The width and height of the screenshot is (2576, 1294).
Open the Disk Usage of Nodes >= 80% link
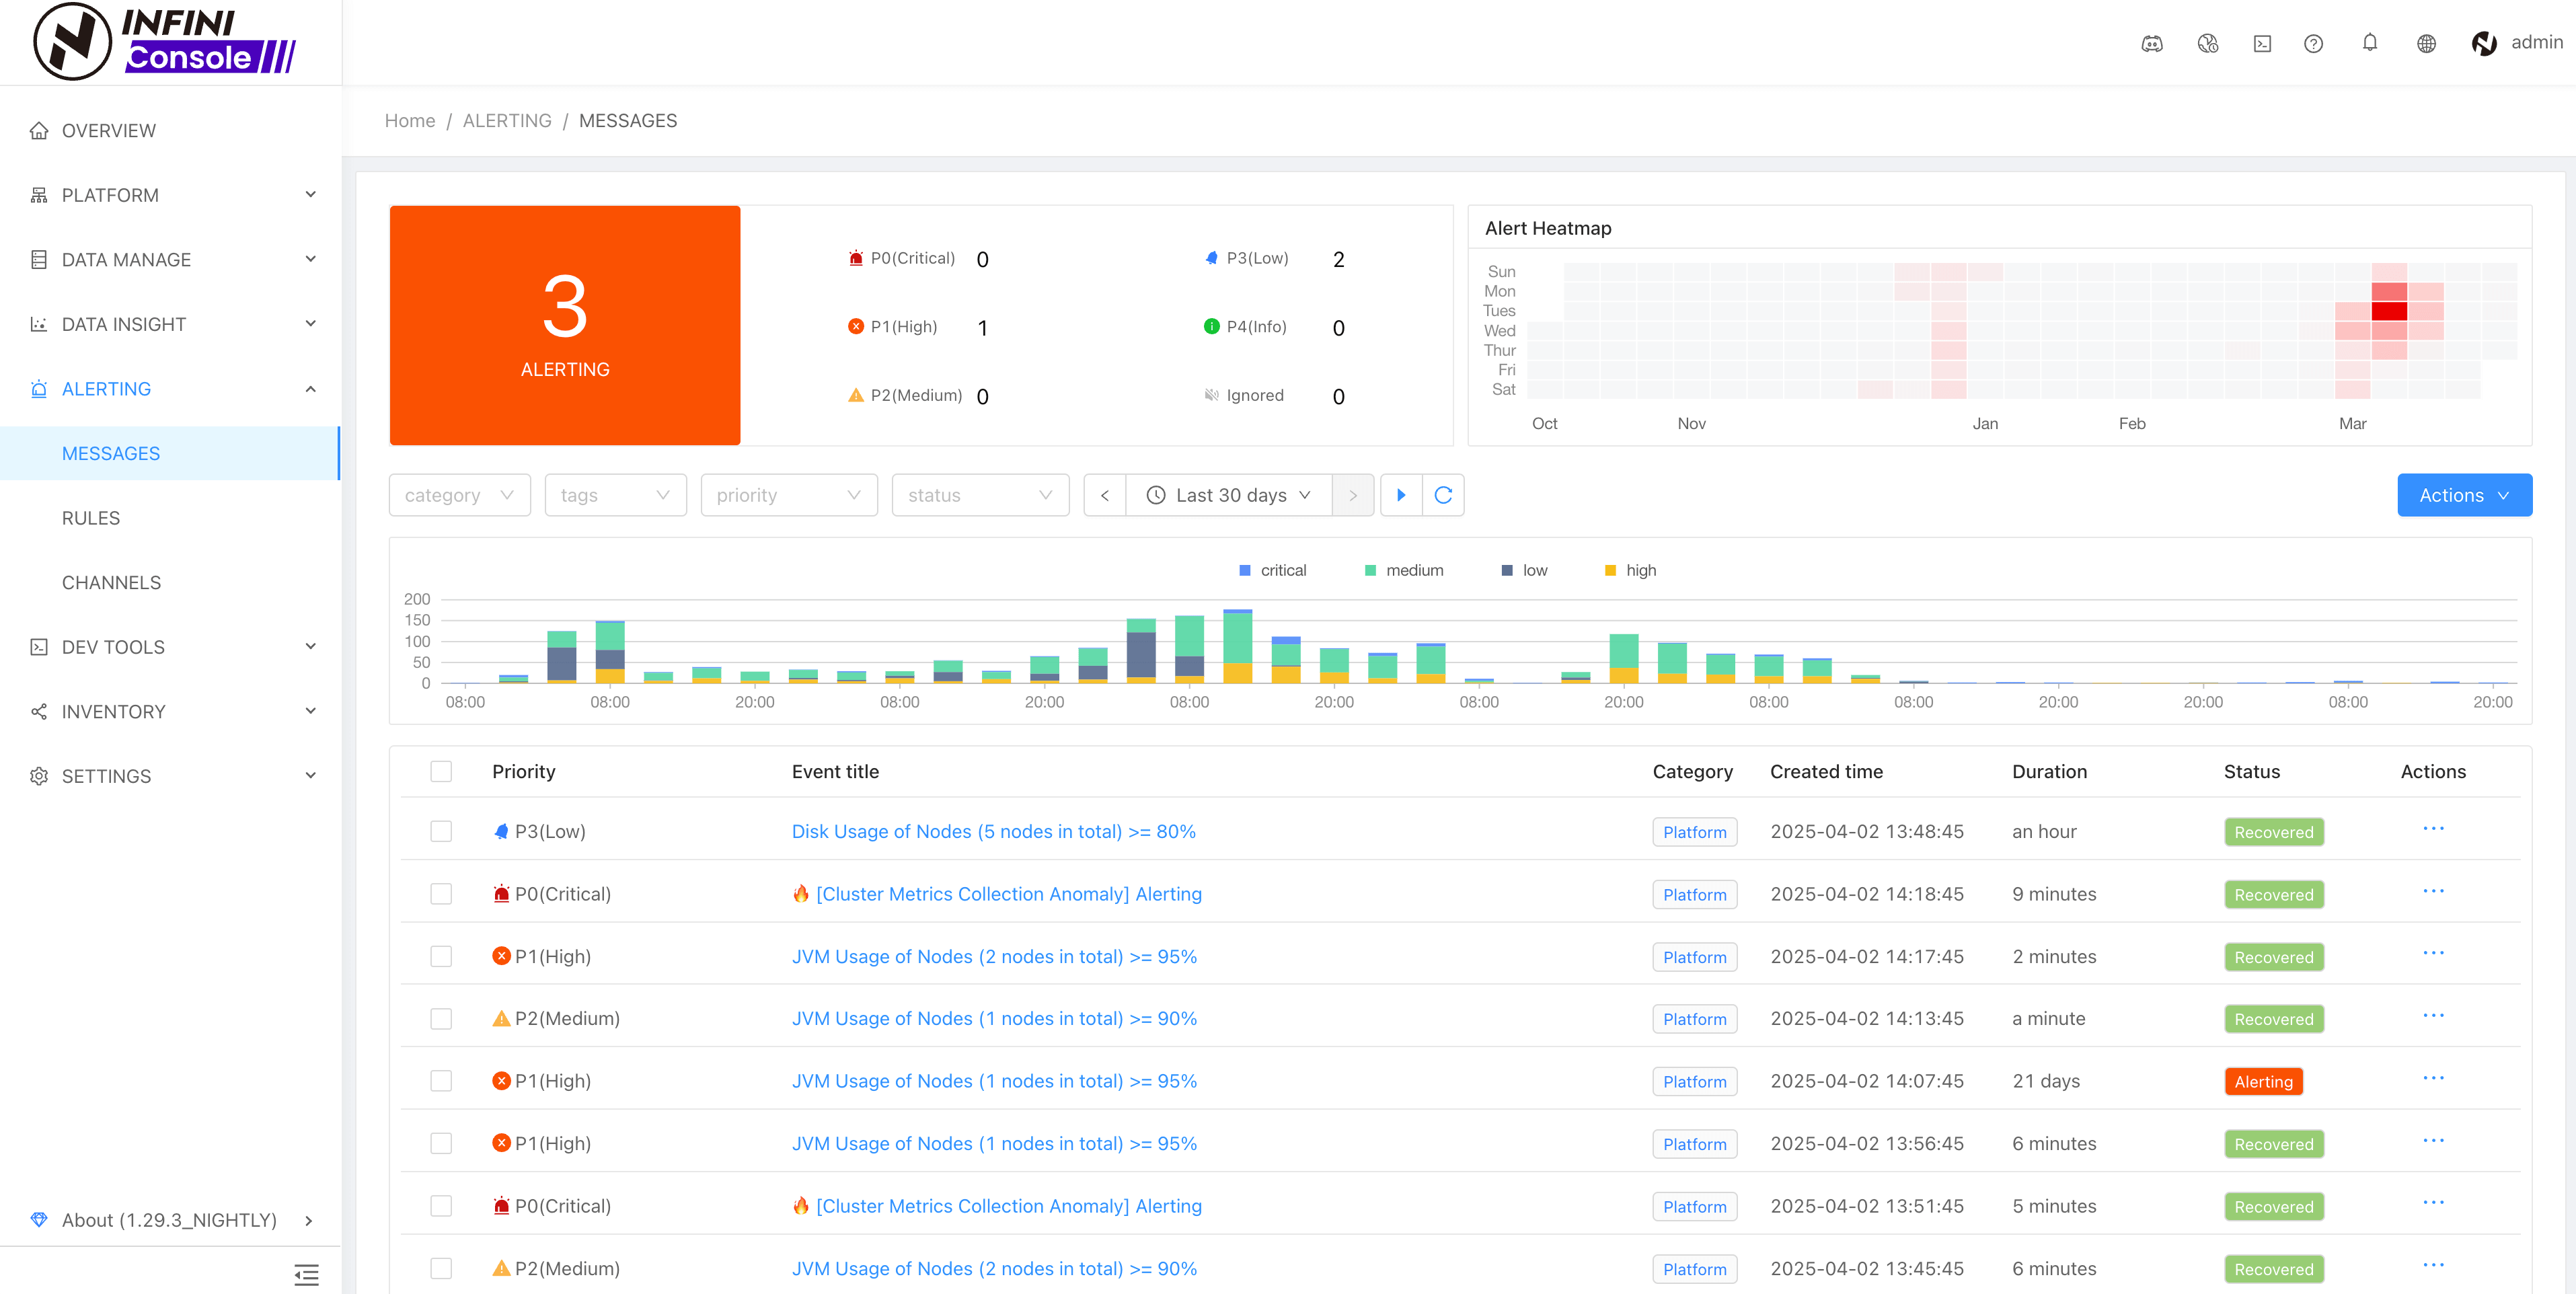(x=993, y=832)
